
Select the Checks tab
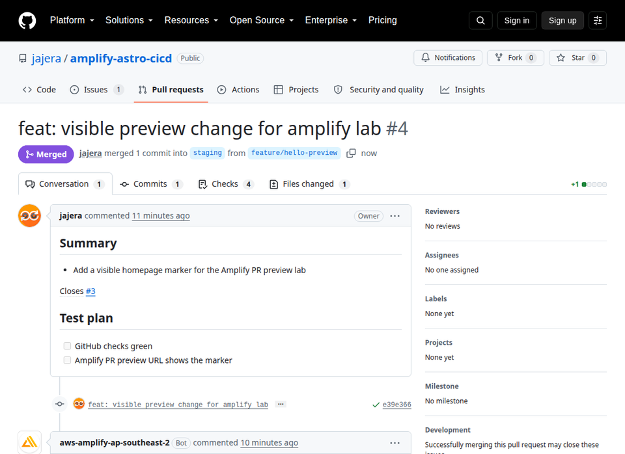coord(226,184)
